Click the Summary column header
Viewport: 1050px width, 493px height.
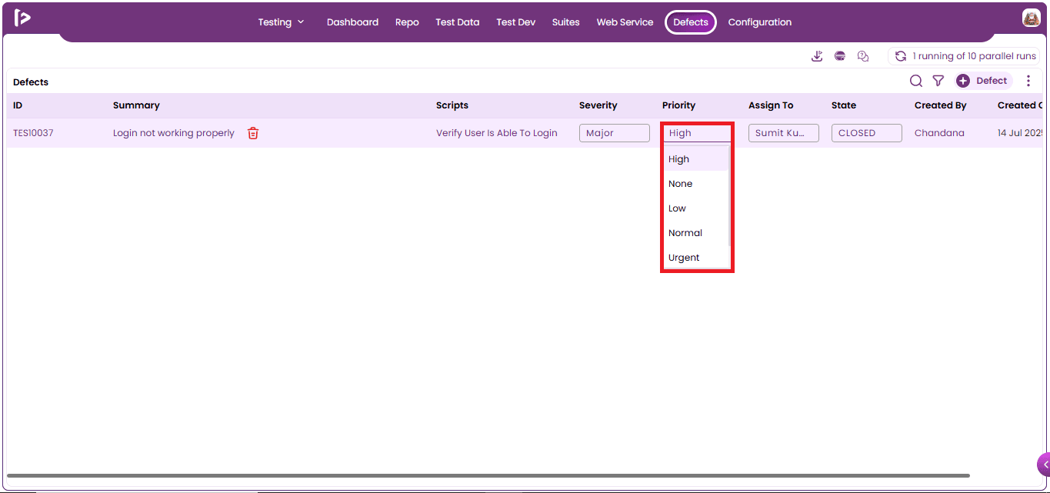136,105
